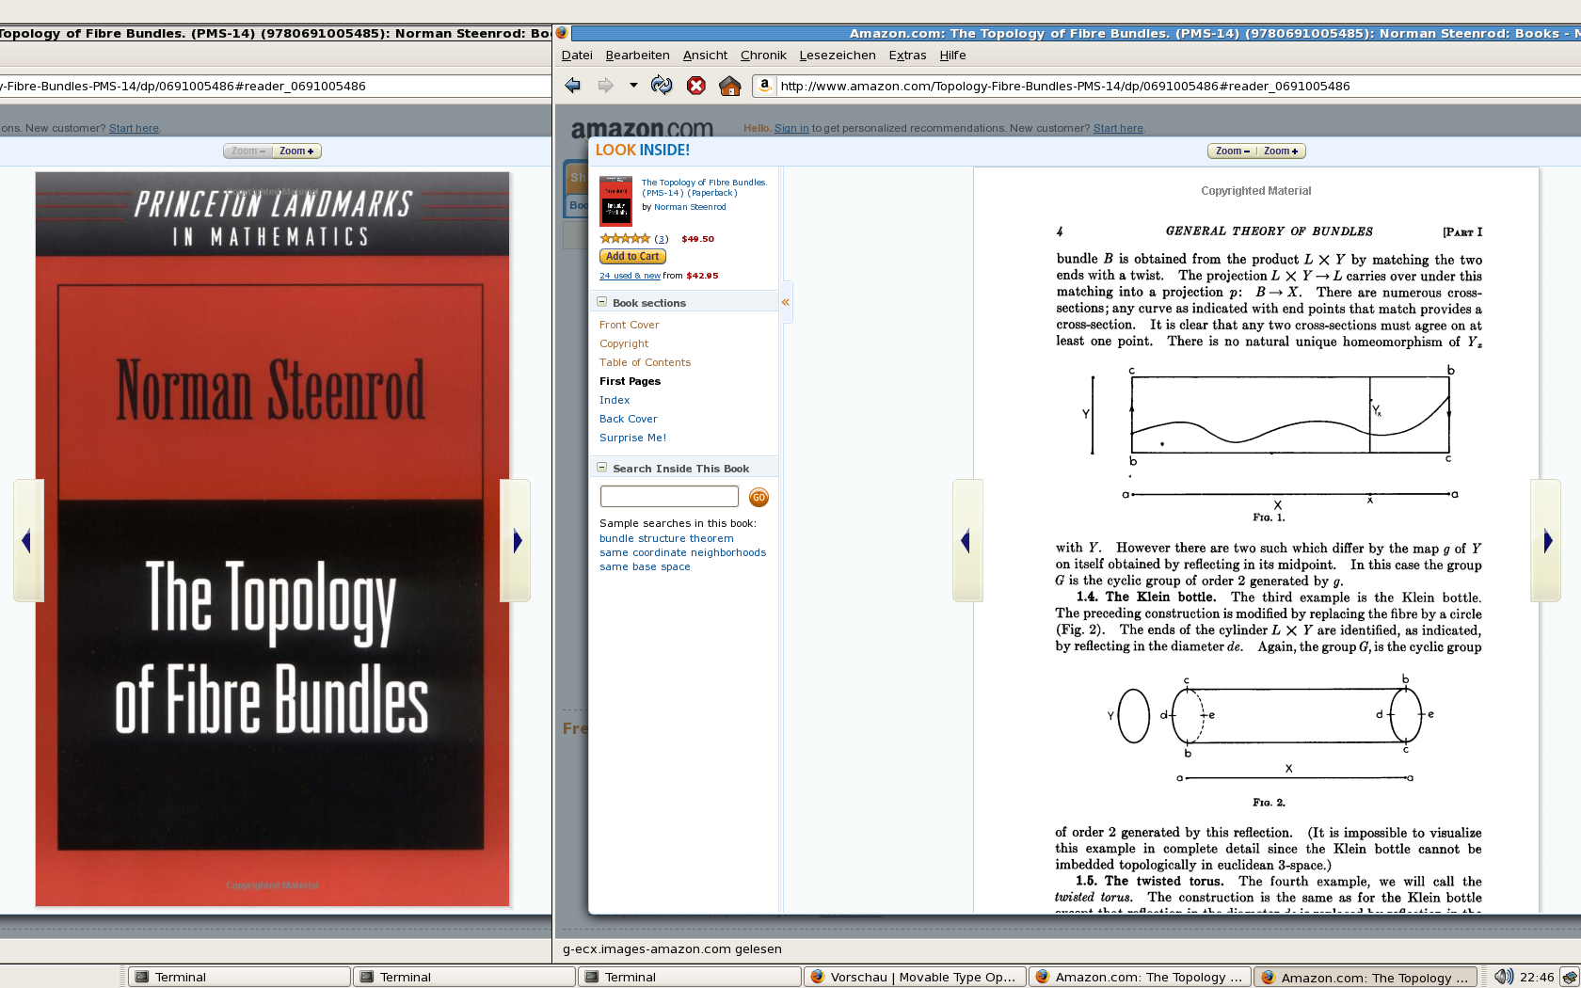Image resolution: width=1581 pixels, height=988 pixels.
Task: Collapse the Book sections panel
Action: [x=602, y=302]
